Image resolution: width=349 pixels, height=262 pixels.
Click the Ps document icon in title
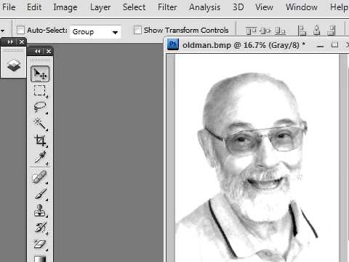click(x=173, y=44)
